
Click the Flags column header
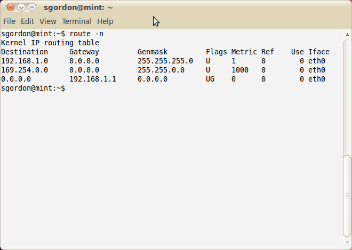(217, 52)
